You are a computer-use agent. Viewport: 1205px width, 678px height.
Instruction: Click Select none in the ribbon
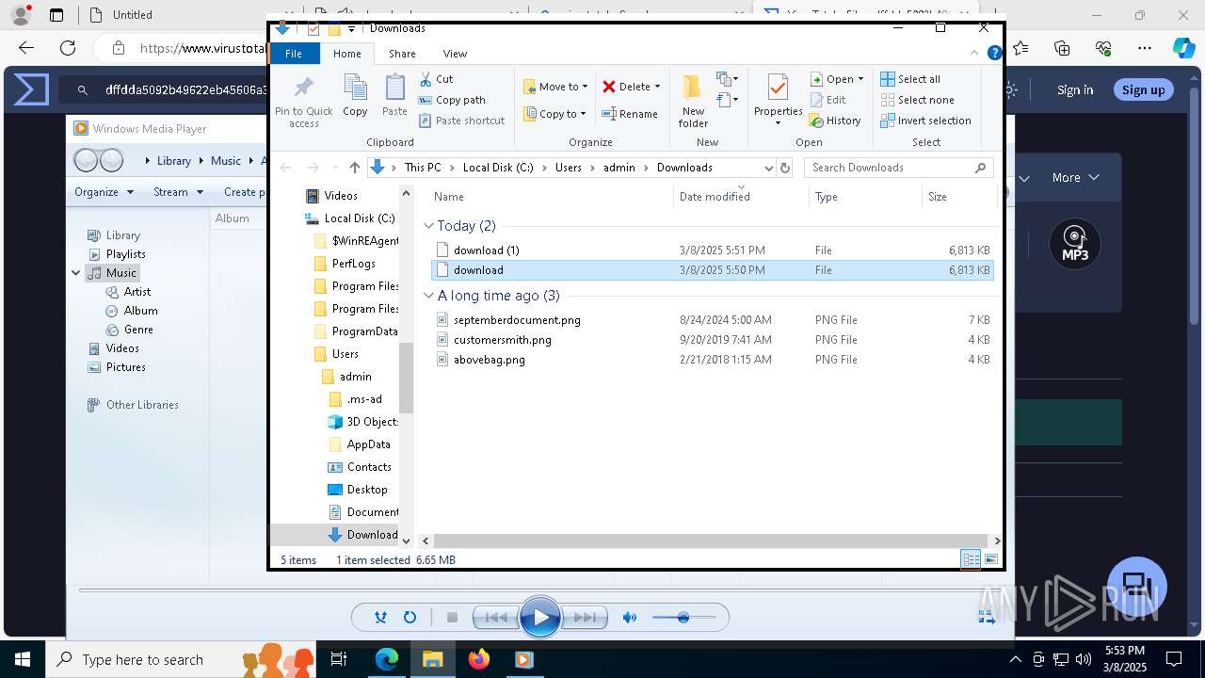917,100
